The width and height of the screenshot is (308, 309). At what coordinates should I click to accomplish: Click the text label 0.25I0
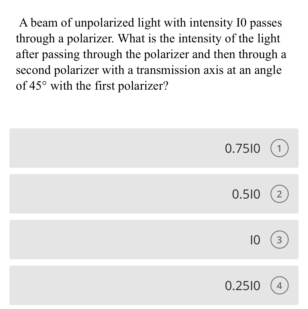click(x=242, y=285)
